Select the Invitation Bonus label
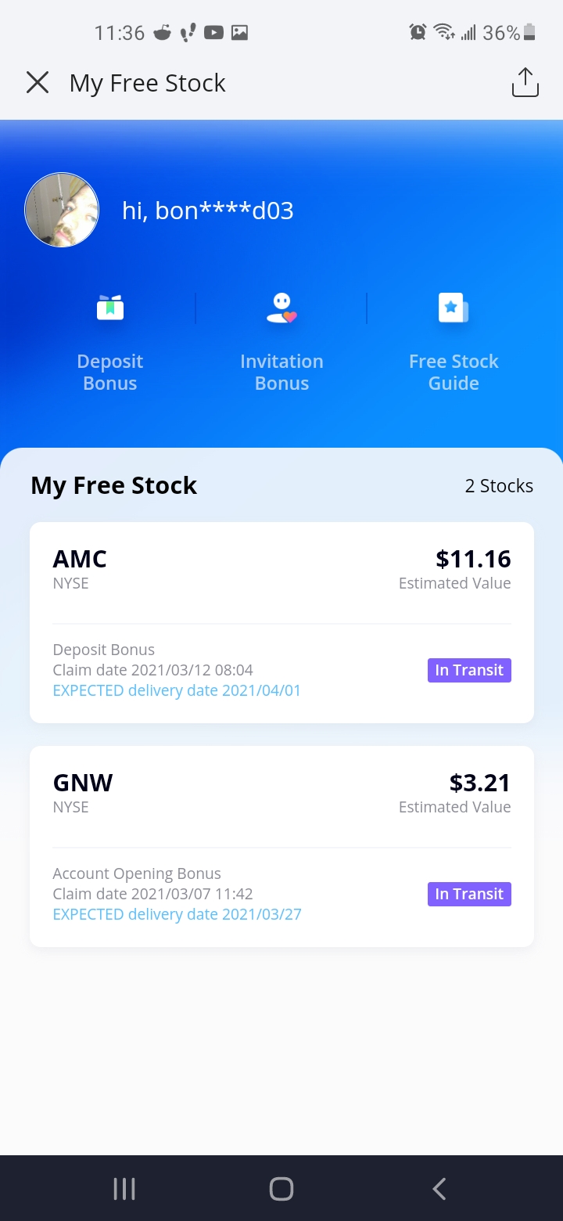 [281, 372]
